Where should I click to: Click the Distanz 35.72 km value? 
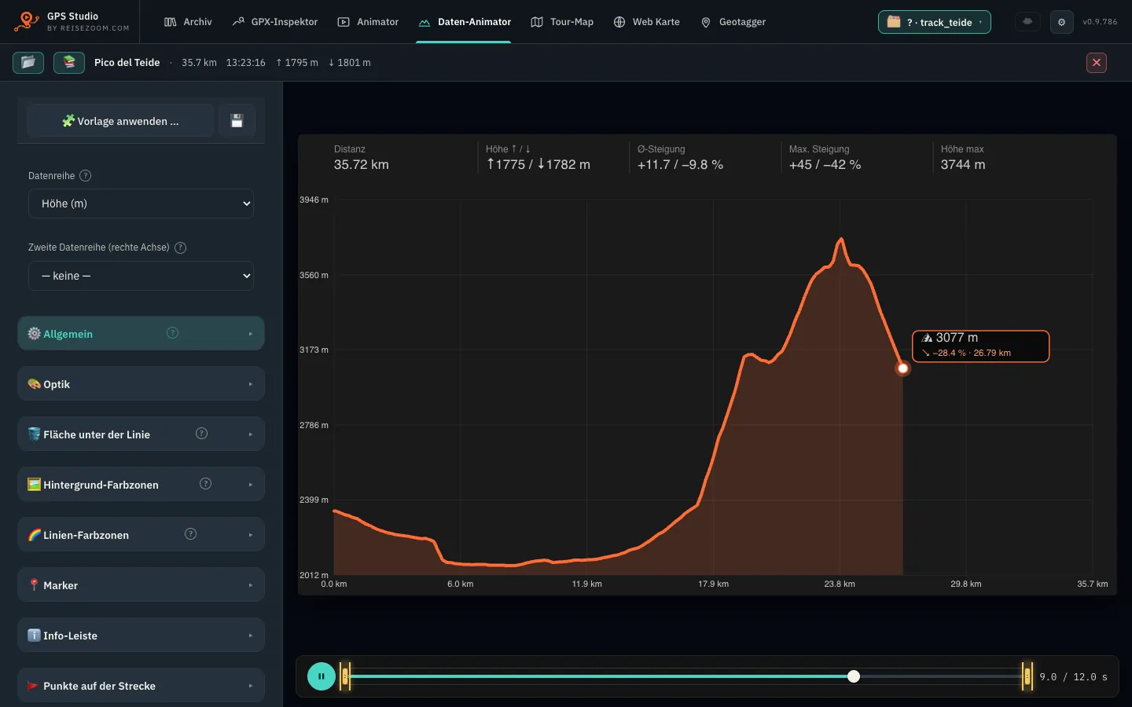point(361,165)
